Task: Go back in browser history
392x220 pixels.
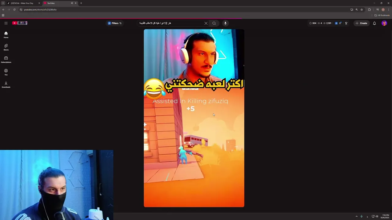Action: click(x=3, y=9)
